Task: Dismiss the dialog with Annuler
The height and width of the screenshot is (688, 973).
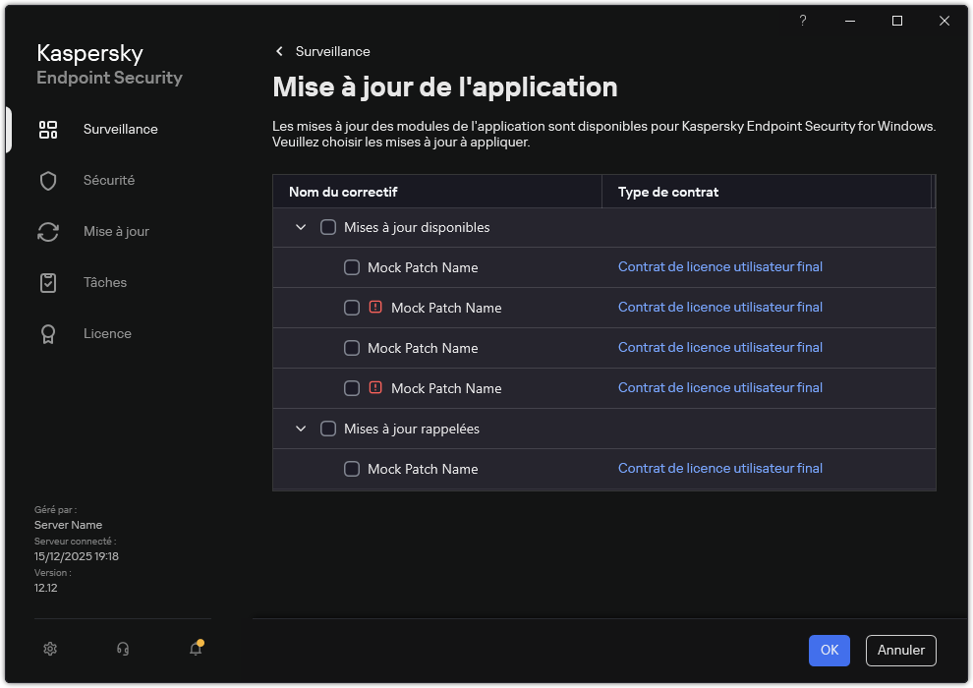Action: [x=899, y=651]
